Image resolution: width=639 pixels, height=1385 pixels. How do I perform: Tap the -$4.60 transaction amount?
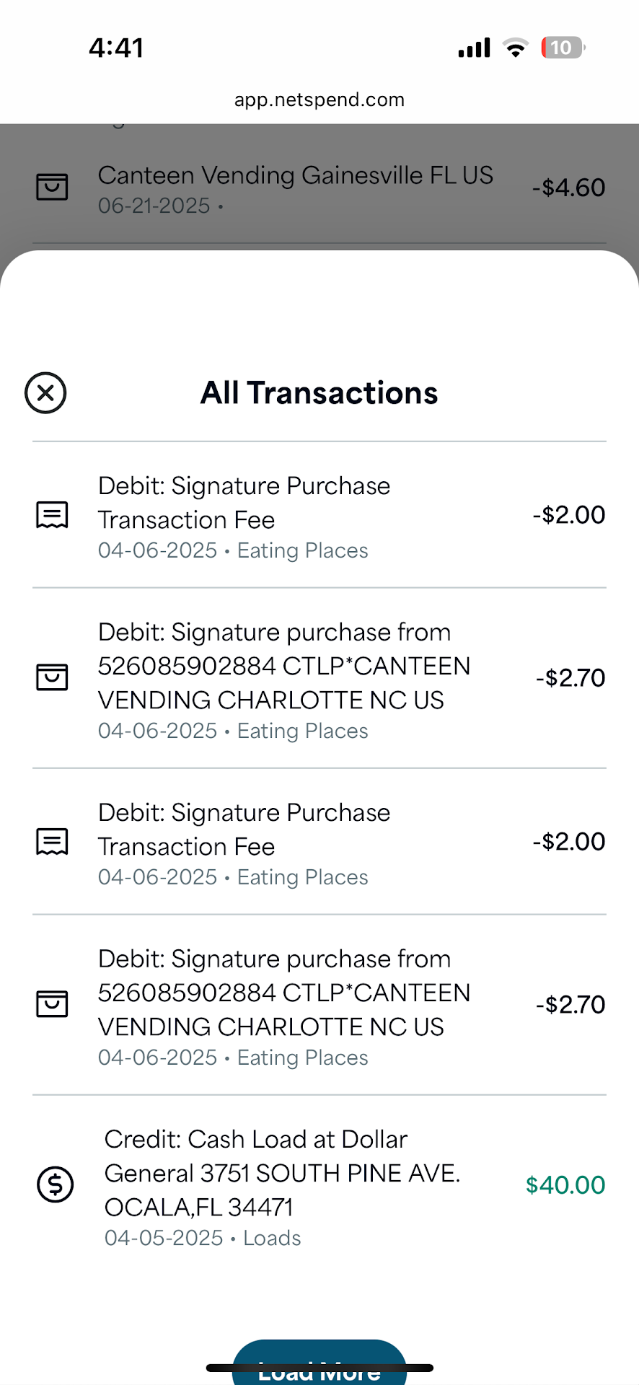(x=568, y=188)
